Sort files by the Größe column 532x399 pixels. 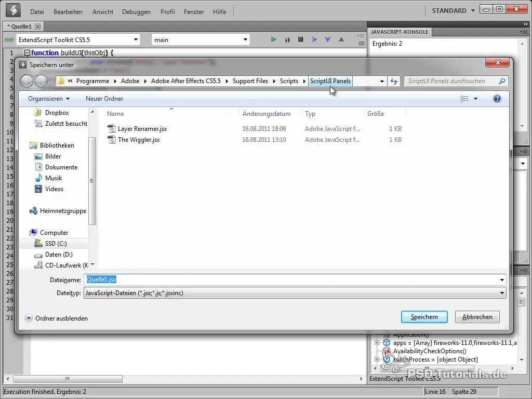point(376,114)
